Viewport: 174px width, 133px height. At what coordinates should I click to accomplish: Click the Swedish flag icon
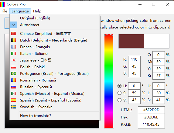[x=14, y=107]
